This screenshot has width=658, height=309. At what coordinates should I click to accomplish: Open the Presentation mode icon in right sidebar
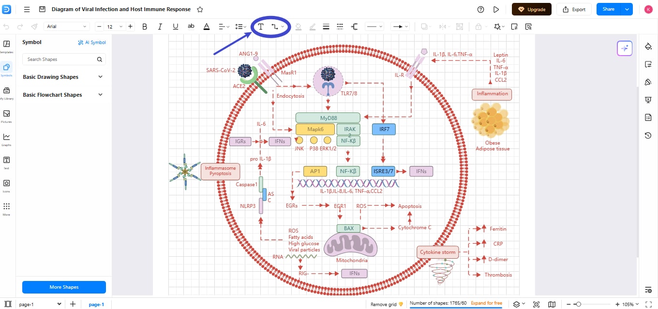coord(648,100)
